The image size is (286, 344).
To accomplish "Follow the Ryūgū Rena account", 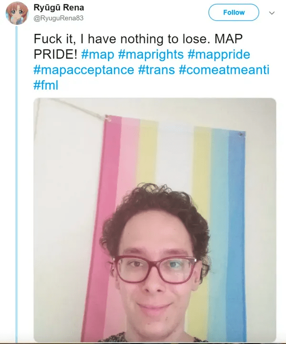I will (234, 12).
